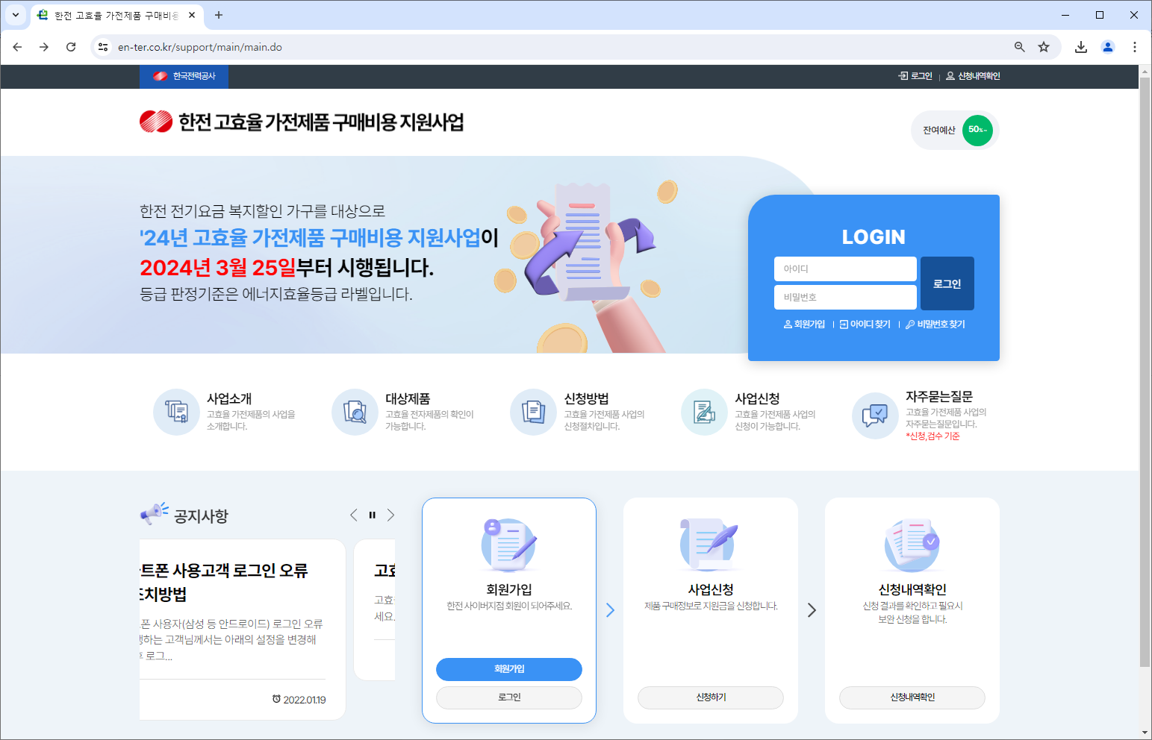
Task: Click the scrollbar down arrow
Action: (x=1145, y=733)
